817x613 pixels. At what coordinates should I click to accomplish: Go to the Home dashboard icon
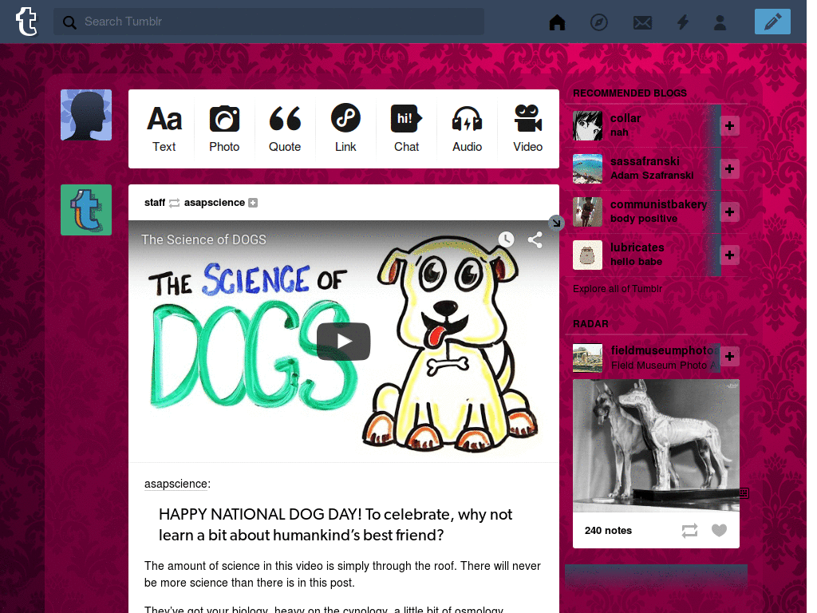pyautogui.click(x=557, y=22)
